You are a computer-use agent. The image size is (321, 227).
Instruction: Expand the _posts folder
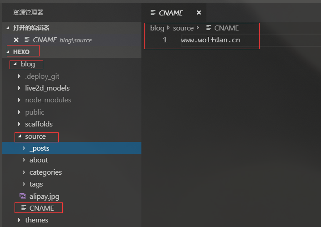coord(24,148)
